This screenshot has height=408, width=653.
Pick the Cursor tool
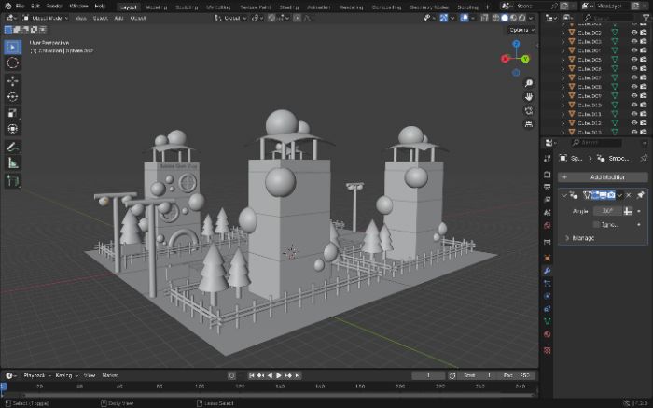coord(12,63)
